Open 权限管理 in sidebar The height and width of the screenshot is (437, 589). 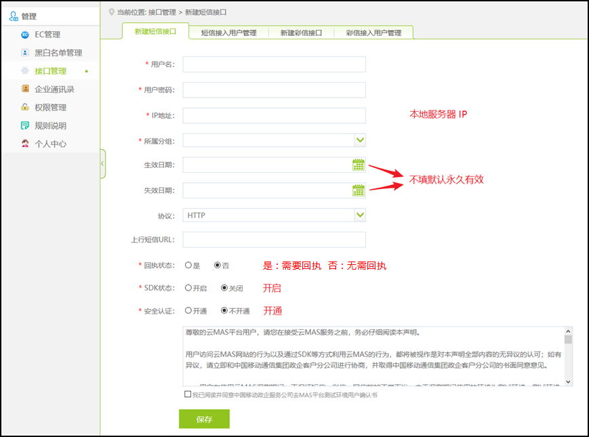point(51,107)
